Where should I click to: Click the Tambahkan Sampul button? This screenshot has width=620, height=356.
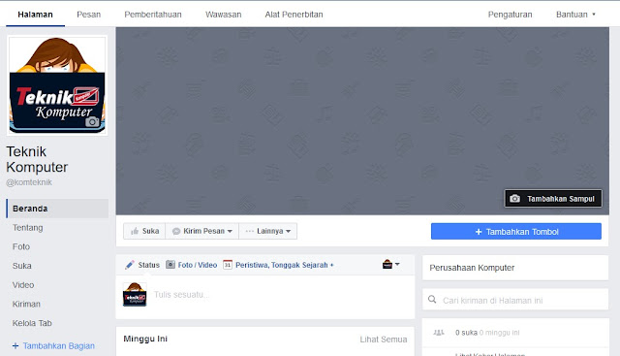pos(553,199)
